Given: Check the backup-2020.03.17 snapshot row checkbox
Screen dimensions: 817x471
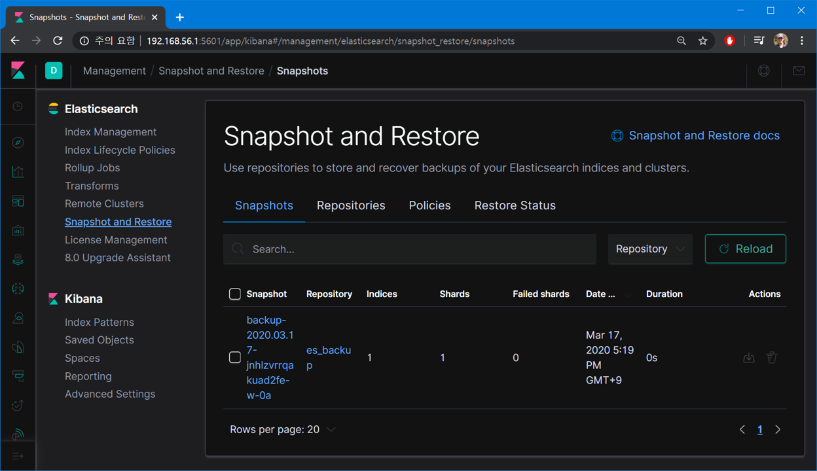Looking at the screenshot, I should [235, 357].
